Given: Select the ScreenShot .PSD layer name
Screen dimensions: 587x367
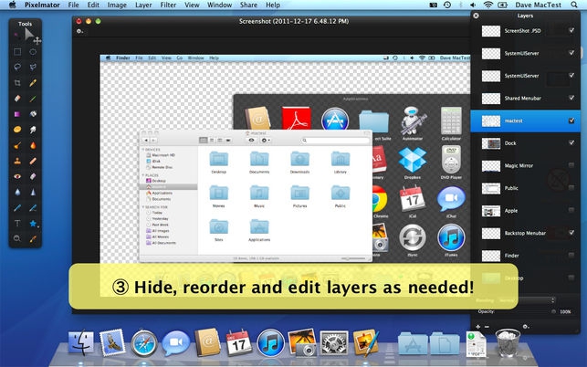Looking at the screenshot, I should point(522,31).
